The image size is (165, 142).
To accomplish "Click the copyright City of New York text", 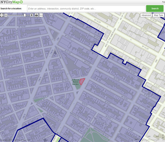I will pyautogui.click(x=15, y=140).
